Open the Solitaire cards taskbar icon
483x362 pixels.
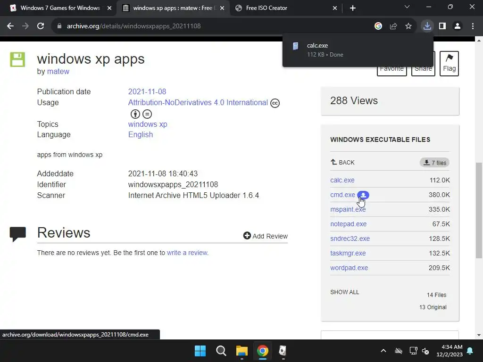[x=283, y=351]
